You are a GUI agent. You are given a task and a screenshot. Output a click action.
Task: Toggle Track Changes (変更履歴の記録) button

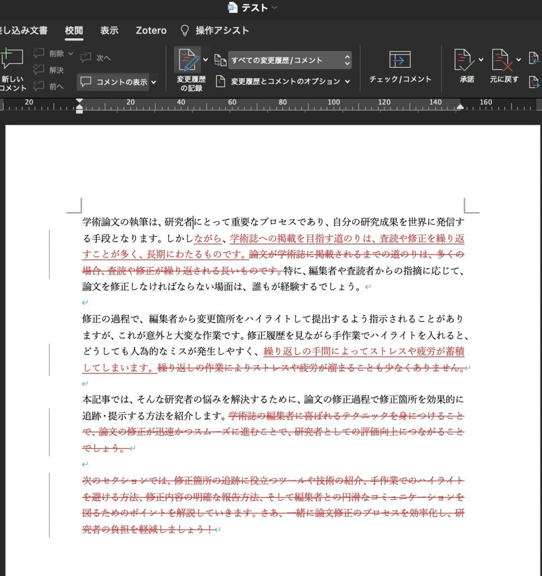click(189, 61)
